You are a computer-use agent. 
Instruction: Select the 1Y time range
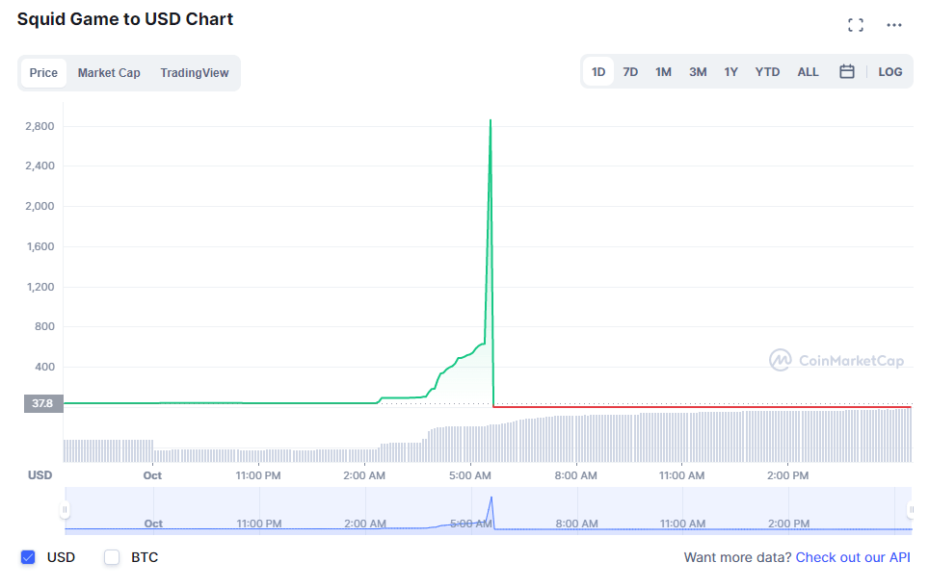pyautogui.click(x=730, y=71)
